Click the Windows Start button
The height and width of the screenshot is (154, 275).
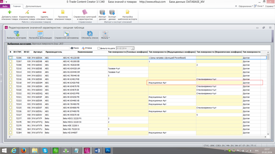click(4, 151)
